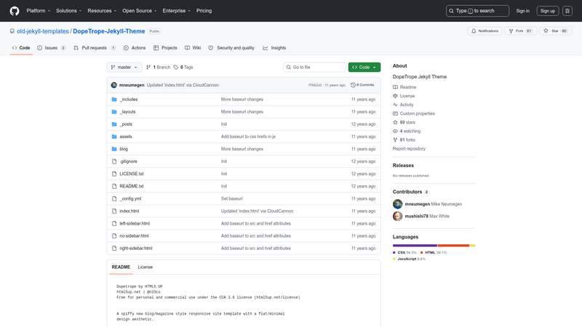
Task: Open the blog folder
Action: click(124, 149)
